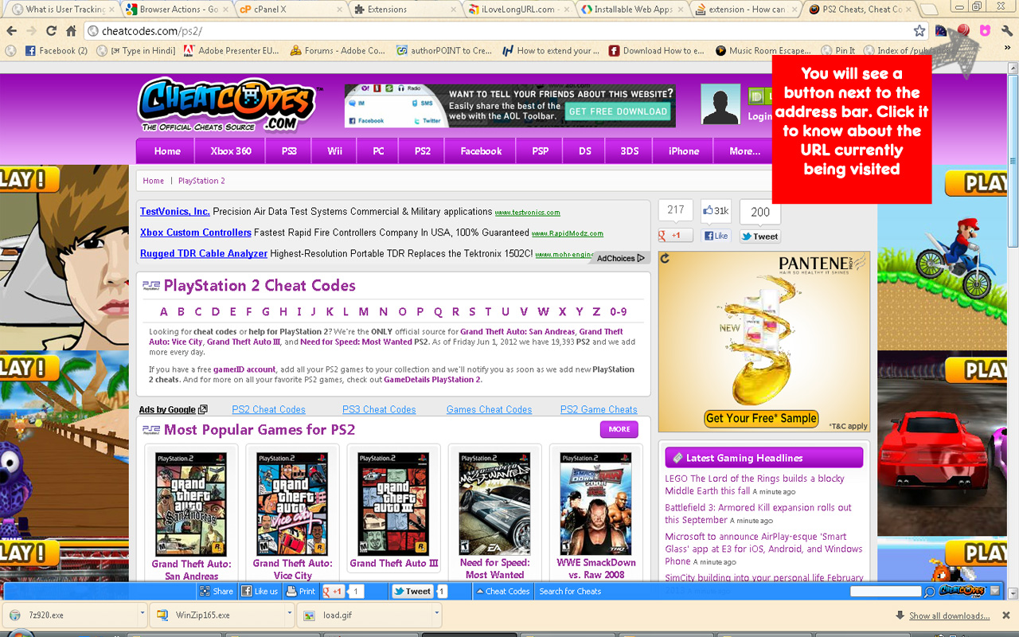Switch to the iLoveLongURL.com tab
1019x637 pixels.
517,10
